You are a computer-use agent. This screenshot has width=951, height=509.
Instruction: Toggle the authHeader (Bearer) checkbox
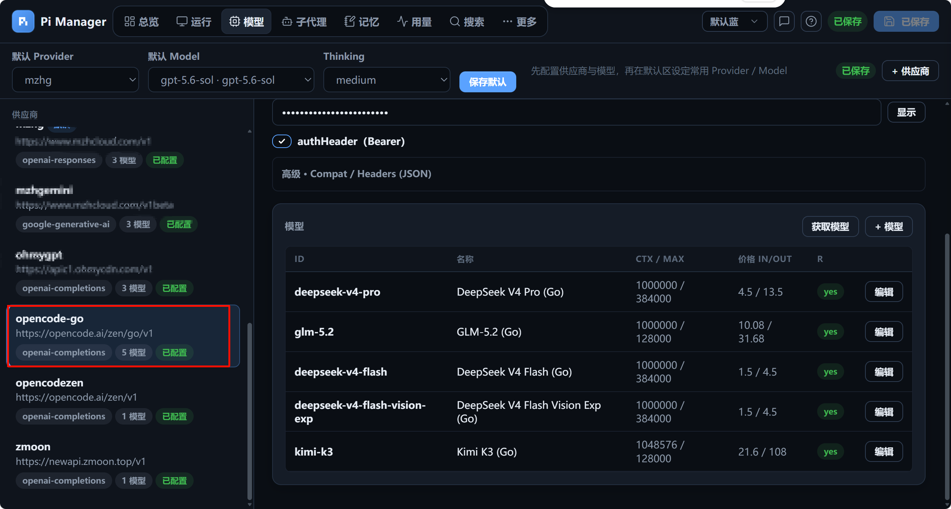(282, 141)
